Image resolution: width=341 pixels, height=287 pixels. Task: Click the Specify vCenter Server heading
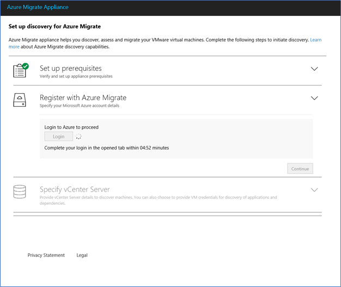75,190
